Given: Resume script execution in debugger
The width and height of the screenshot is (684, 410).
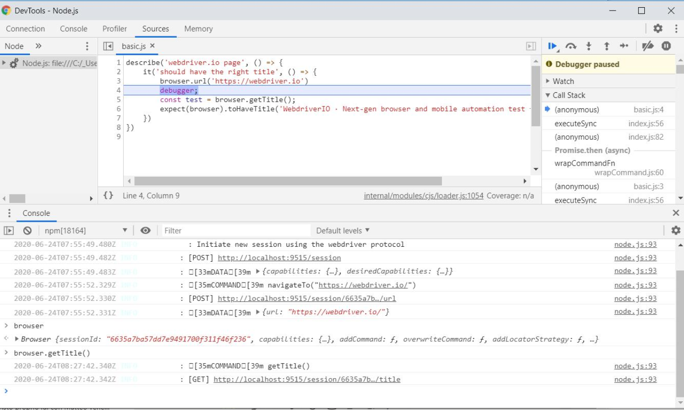Looking at the screenshot, I should [553, 46].
